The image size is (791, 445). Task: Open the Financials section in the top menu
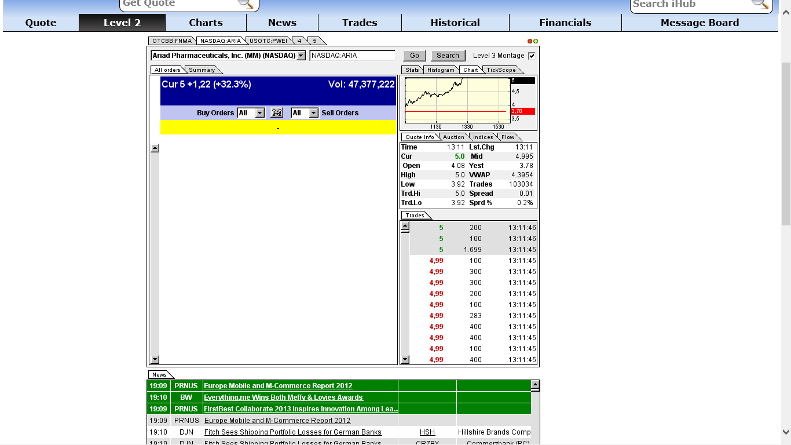coord(565,23)
